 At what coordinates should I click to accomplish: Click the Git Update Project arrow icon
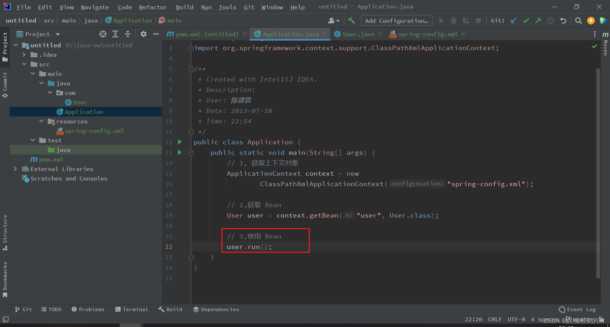point(513,21)
